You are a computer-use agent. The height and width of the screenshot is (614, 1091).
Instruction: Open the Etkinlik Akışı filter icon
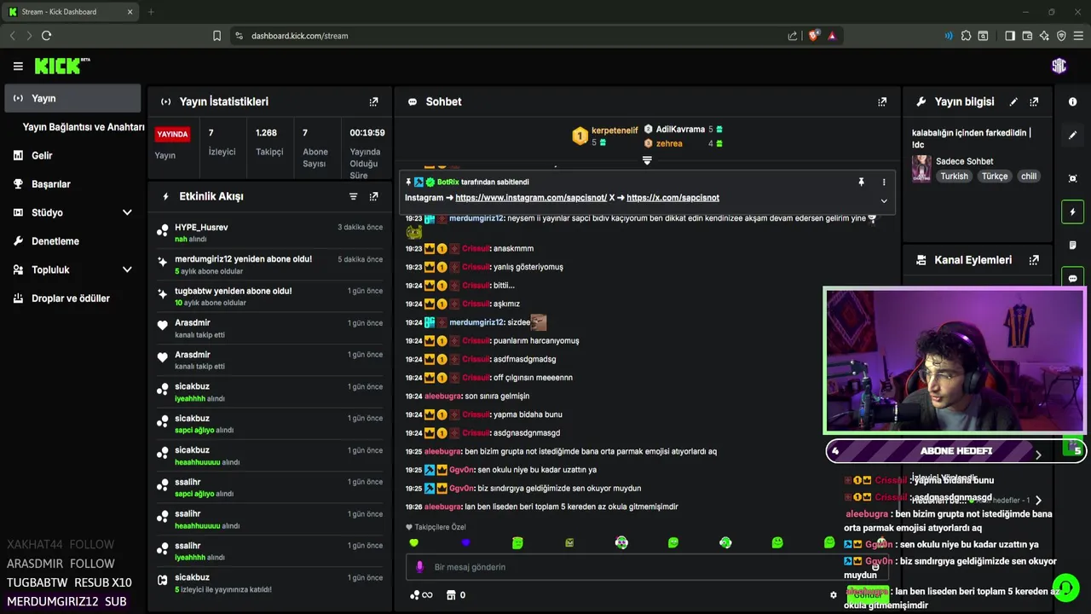click(353, 196)
